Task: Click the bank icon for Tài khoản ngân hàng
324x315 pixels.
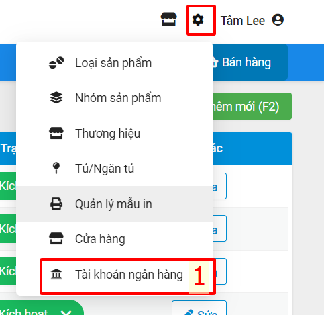Action: [x=56, y=275]
